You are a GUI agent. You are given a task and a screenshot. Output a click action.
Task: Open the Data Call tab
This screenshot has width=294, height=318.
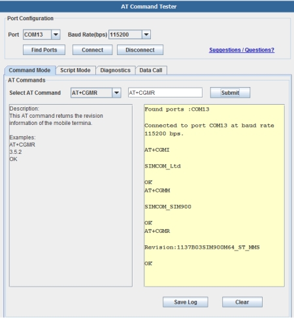tap(151, 70)
